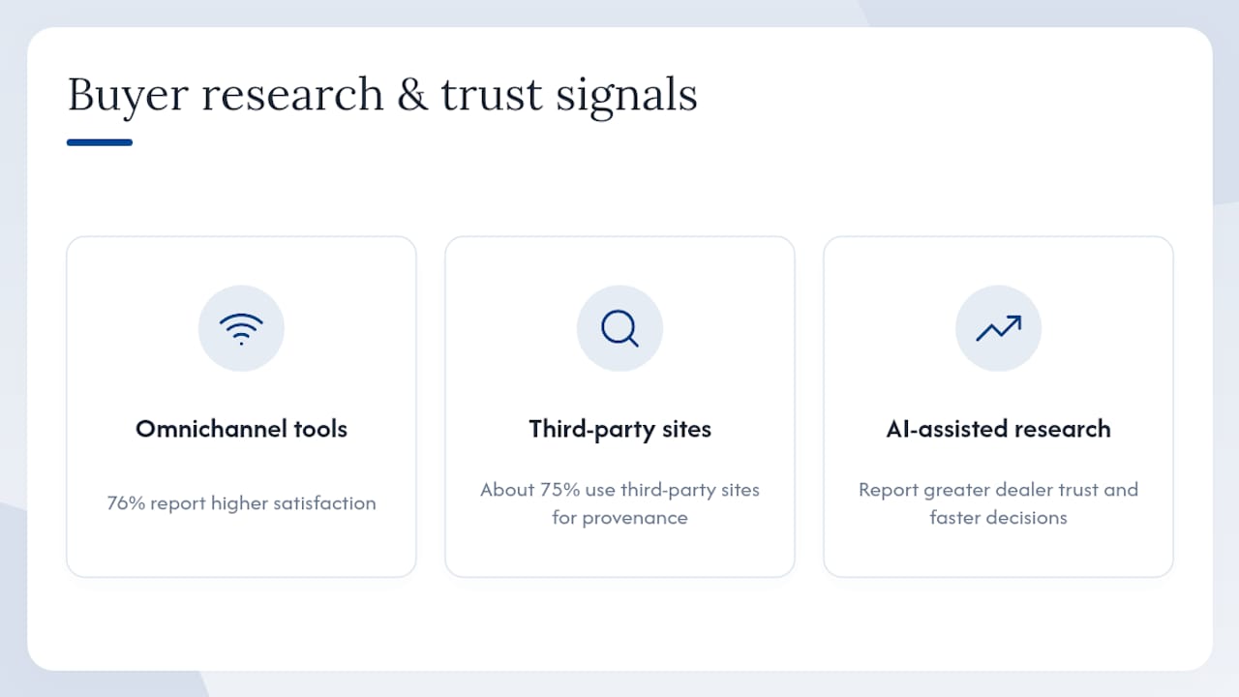The width and height of the screenshot is (1239, 697).
Task: Click the upward trending arrow icon
Action: pos(998,329)
